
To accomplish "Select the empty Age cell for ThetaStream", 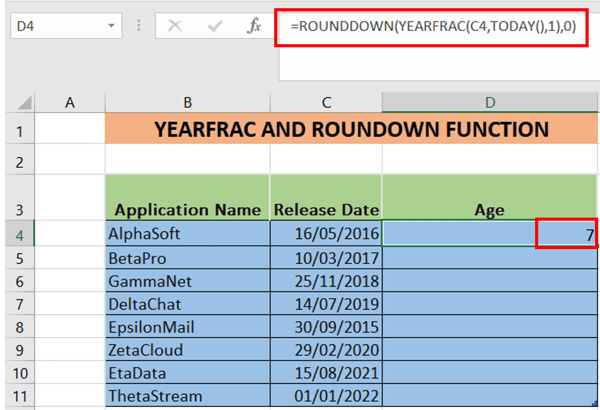I will pos(490,395).
